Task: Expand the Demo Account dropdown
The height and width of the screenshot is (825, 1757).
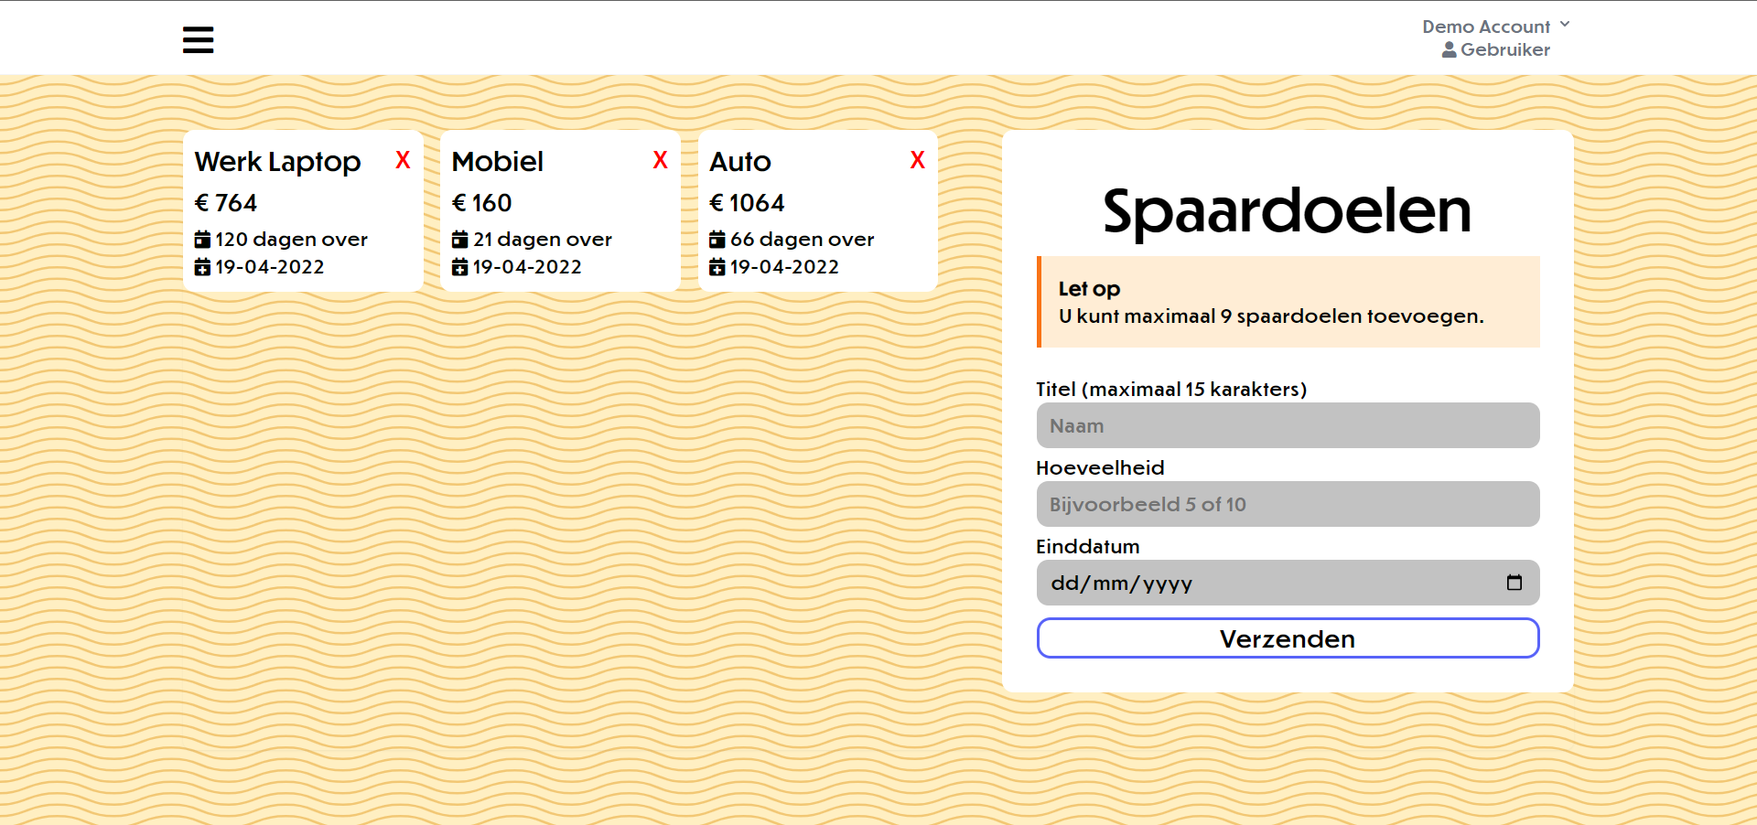Action: [x=1565, y=24]
